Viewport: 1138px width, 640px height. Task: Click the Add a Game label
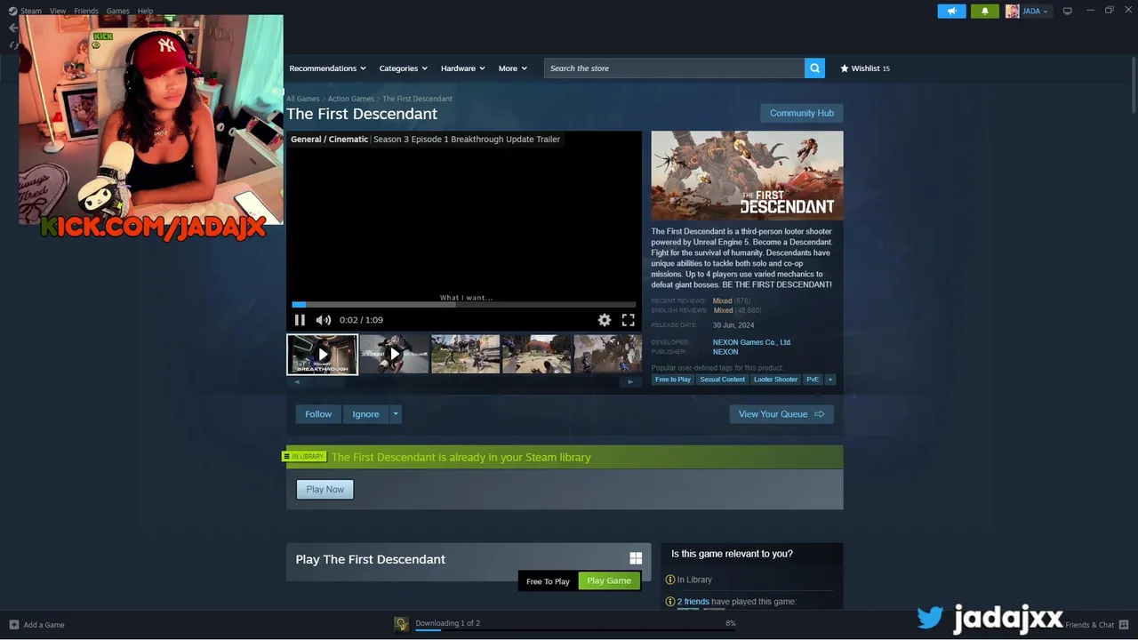coord(44,625)
